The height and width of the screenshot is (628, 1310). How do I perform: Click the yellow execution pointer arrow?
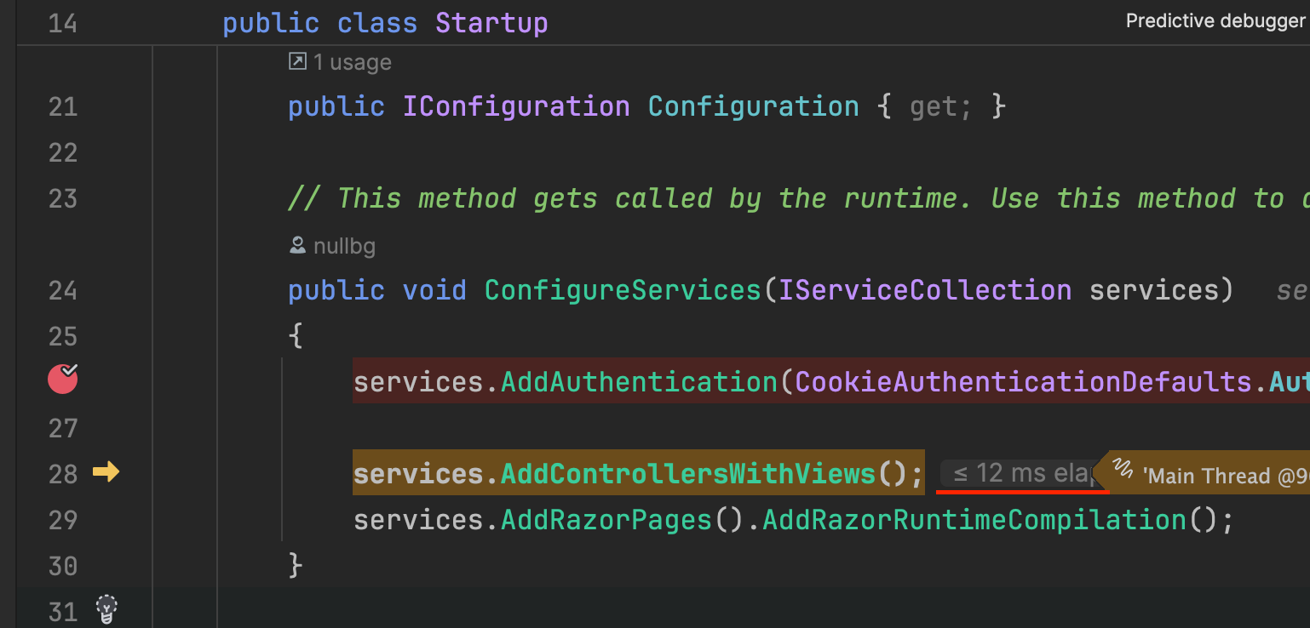pyautogui.click(x=106, y=472)
